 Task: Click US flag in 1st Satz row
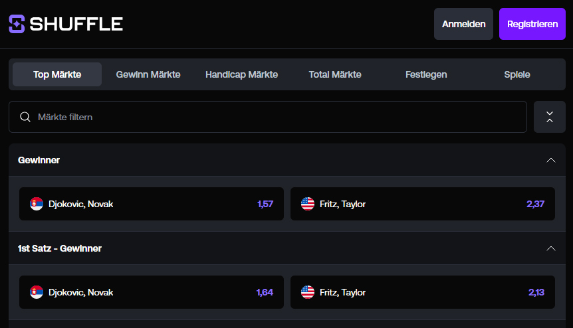click(308, 292)
